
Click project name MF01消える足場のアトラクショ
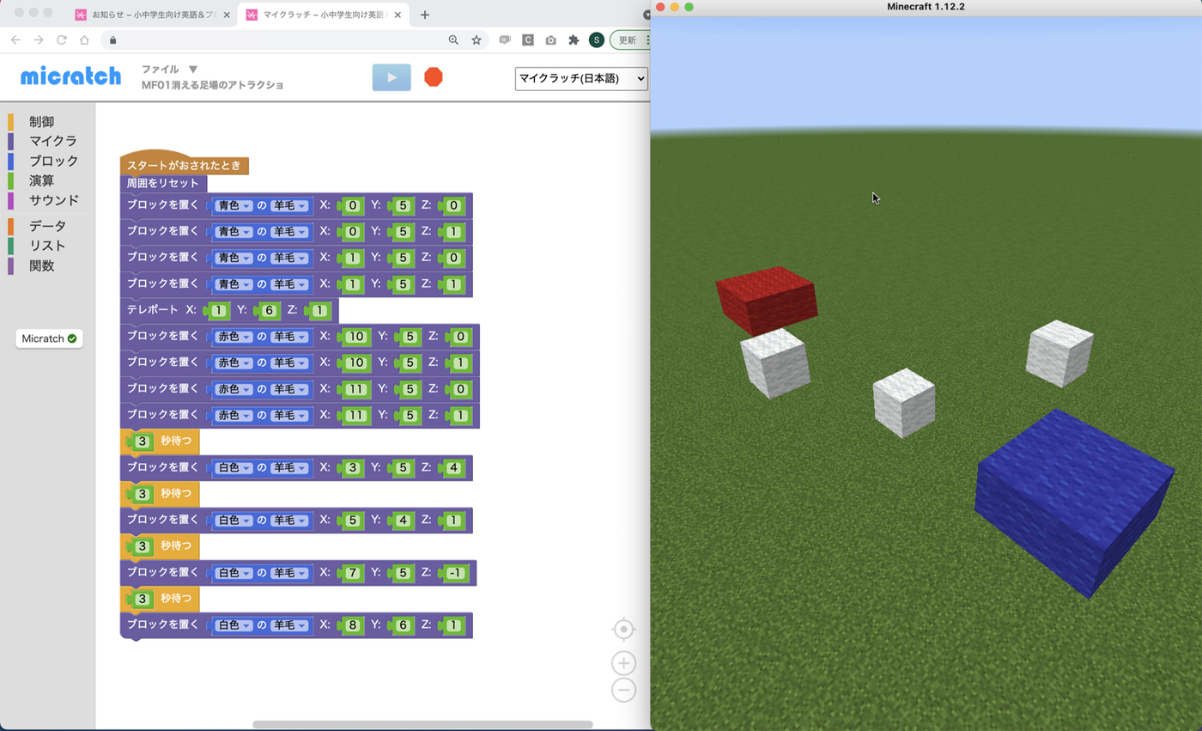pos(213,85)
